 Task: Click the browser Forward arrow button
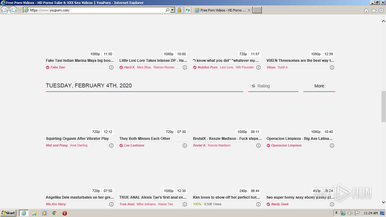point(13,10)
